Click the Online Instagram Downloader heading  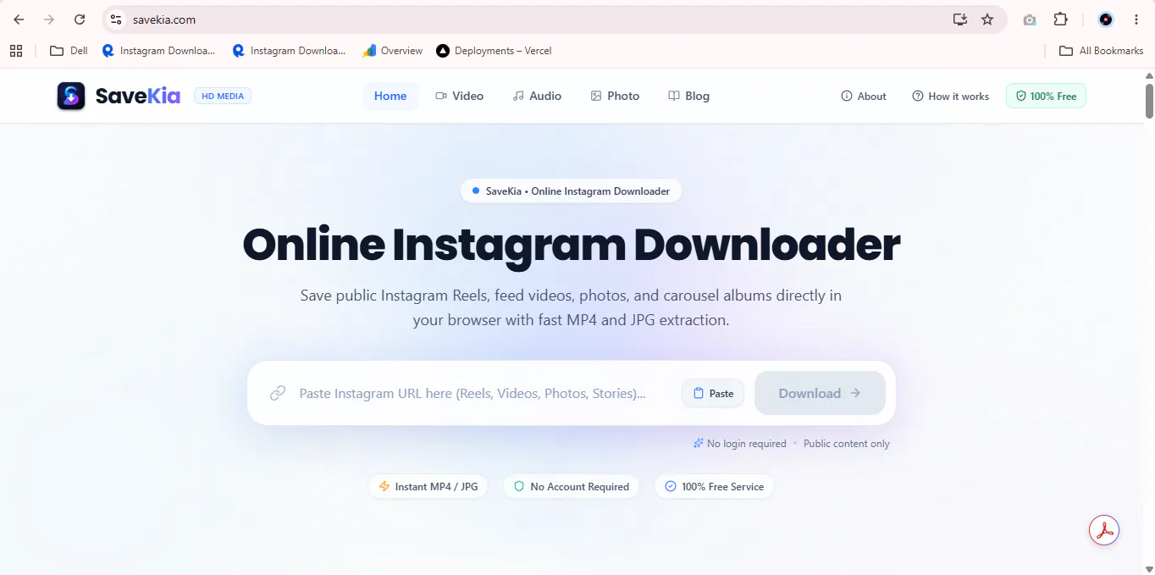(571, 245)
